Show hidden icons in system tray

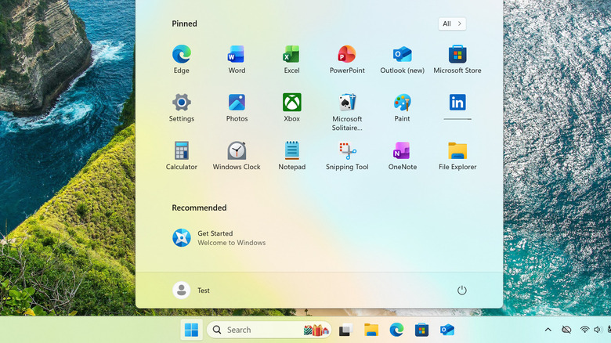tap(548, 330)
